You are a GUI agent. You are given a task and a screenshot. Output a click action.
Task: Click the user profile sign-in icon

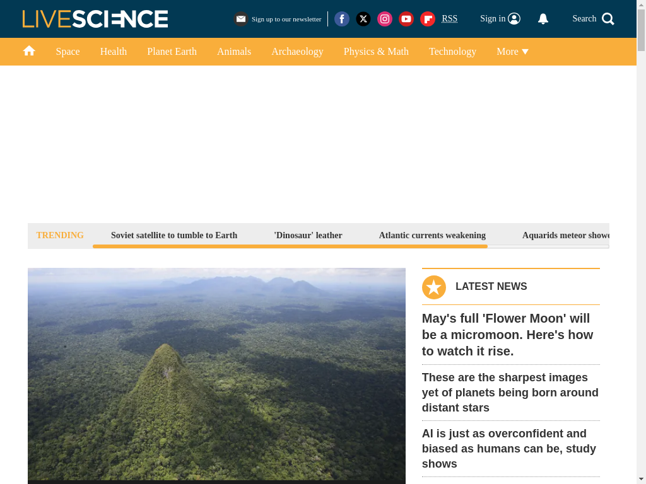pyautogui.click(x=514, y=18)
